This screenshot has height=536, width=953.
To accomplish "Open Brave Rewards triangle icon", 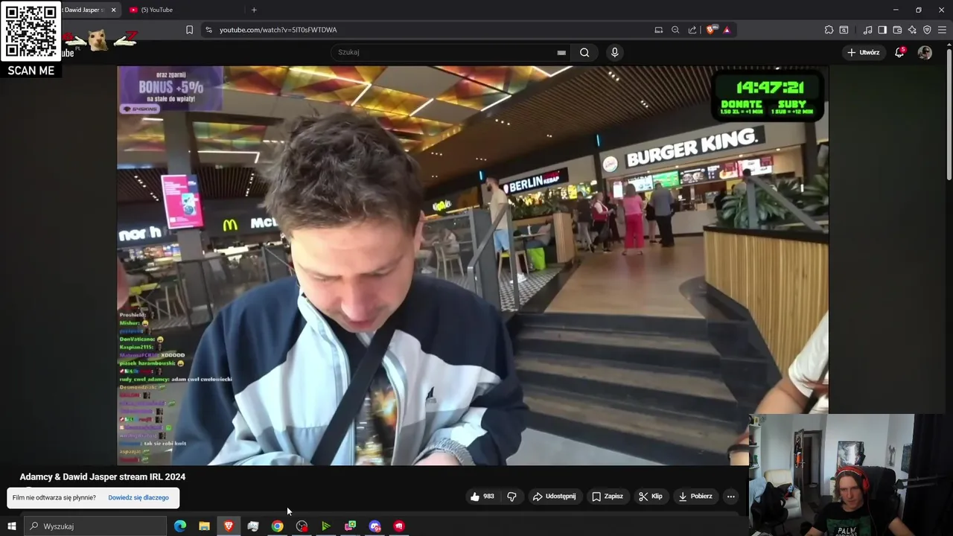I will click(727, 30).
